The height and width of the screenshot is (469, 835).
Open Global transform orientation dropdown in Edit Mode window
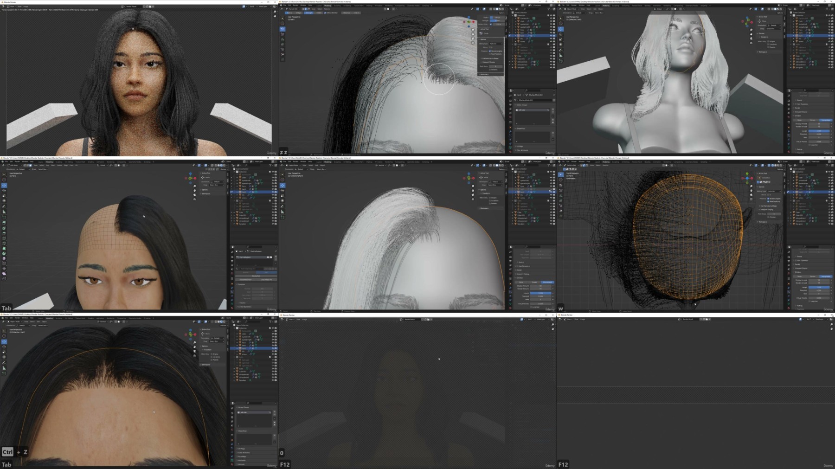point(102,165)
